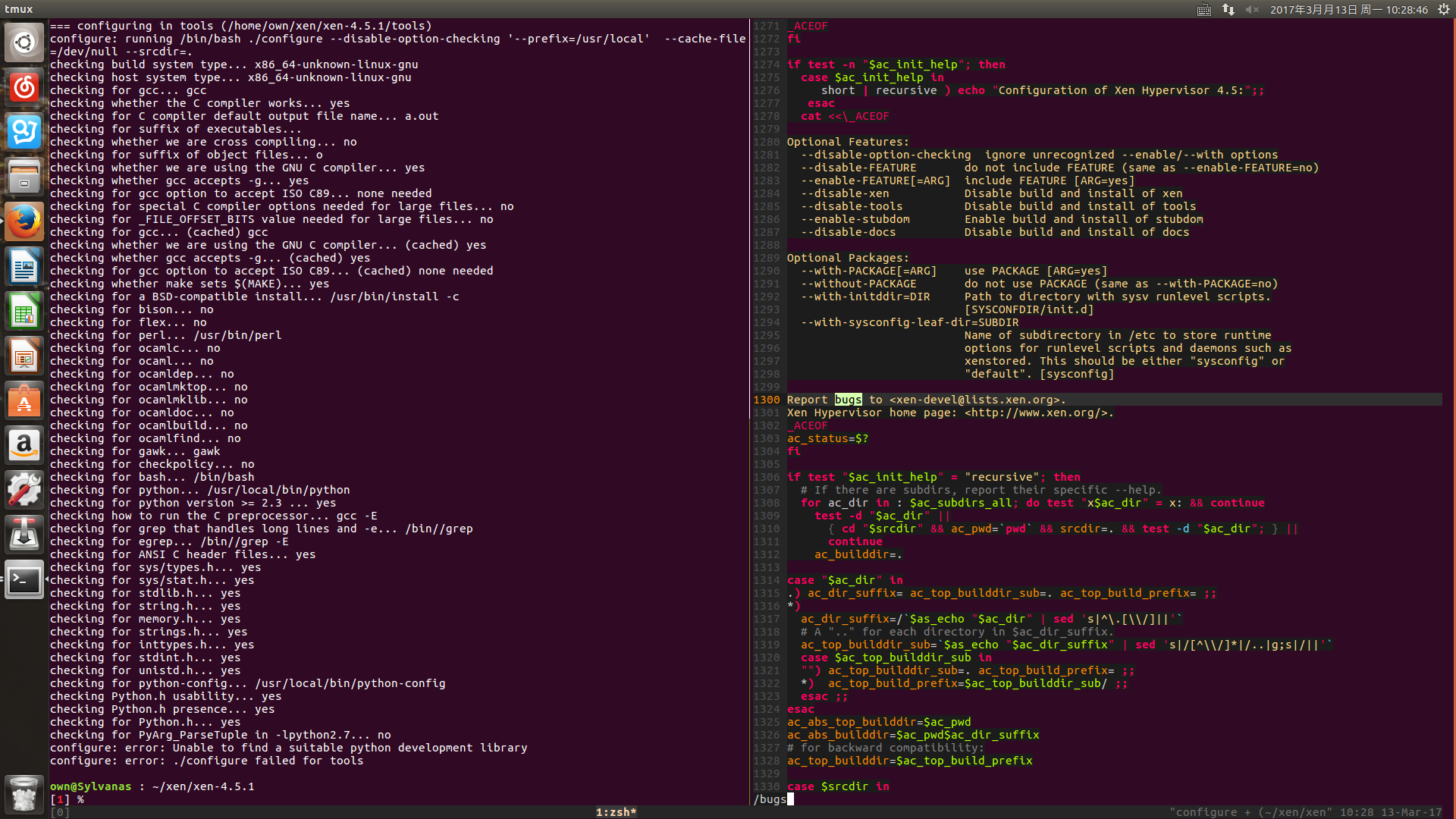
Task: Toggle the muted volume indicator
Action: [x=1251, y=10]
